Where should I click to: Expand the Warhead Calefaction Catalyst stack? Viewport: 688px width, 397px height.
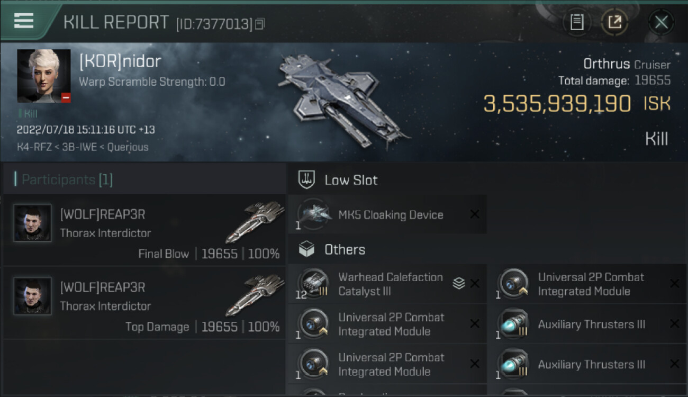pos(458,284)
